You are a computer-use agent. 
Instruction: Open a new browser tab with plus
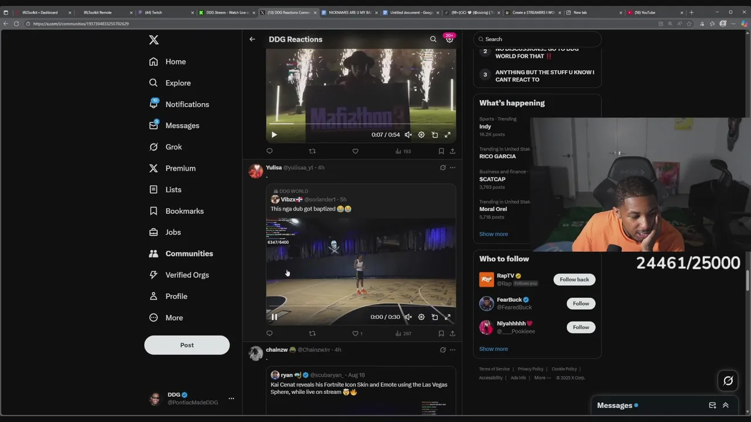(x=691, y=12)
